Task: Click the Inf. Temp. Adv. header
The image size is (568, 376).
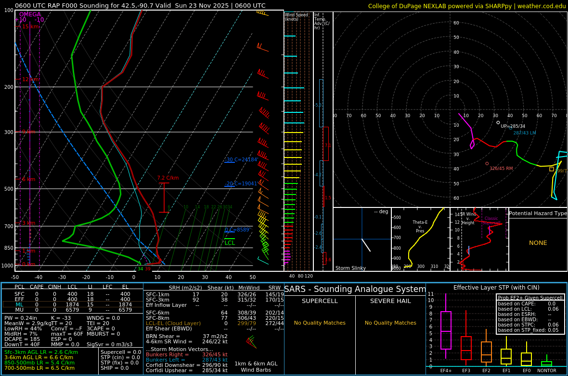Action: [322, 21]
